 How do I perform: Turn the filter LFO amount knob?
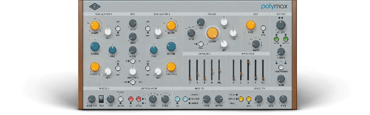[x=233, y=33]
